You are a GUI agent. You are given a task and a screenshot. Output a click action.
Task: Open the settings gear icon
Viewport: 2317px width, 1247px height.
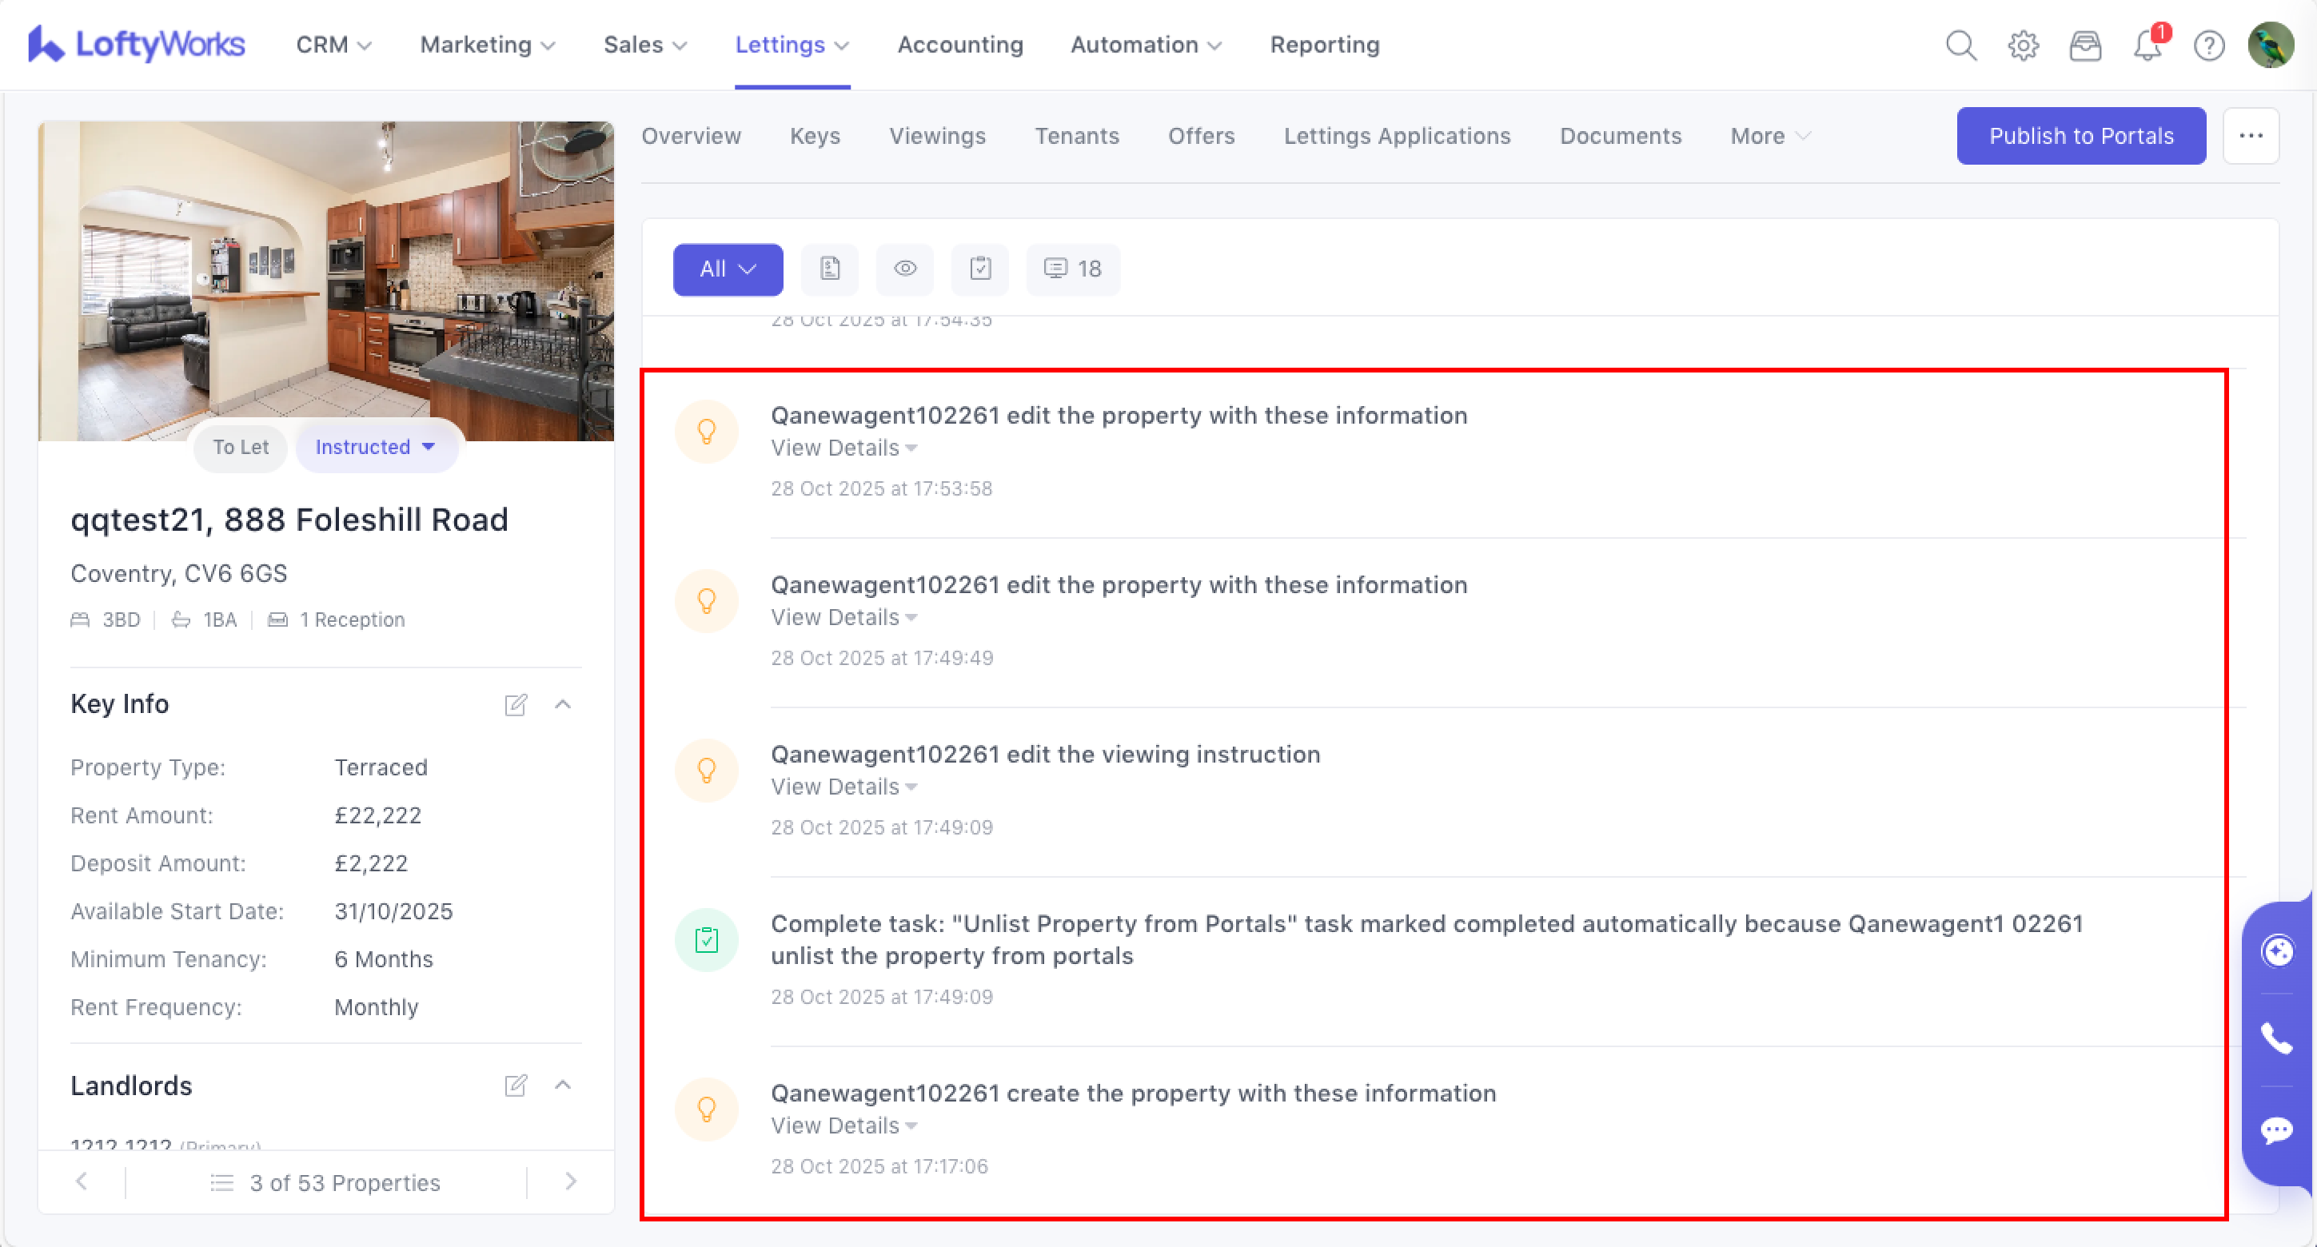2023,45
